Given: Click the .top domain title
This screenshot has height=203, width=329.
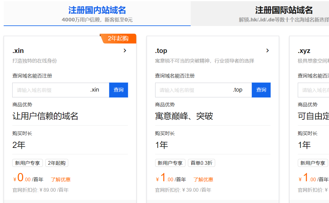Looking at the screenshot, I should point(161,51).
